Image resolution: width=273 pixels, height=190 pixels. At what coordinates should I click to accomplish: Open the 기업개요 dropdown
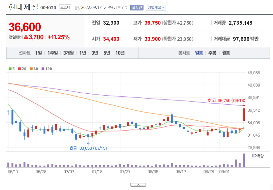(156, 8)
